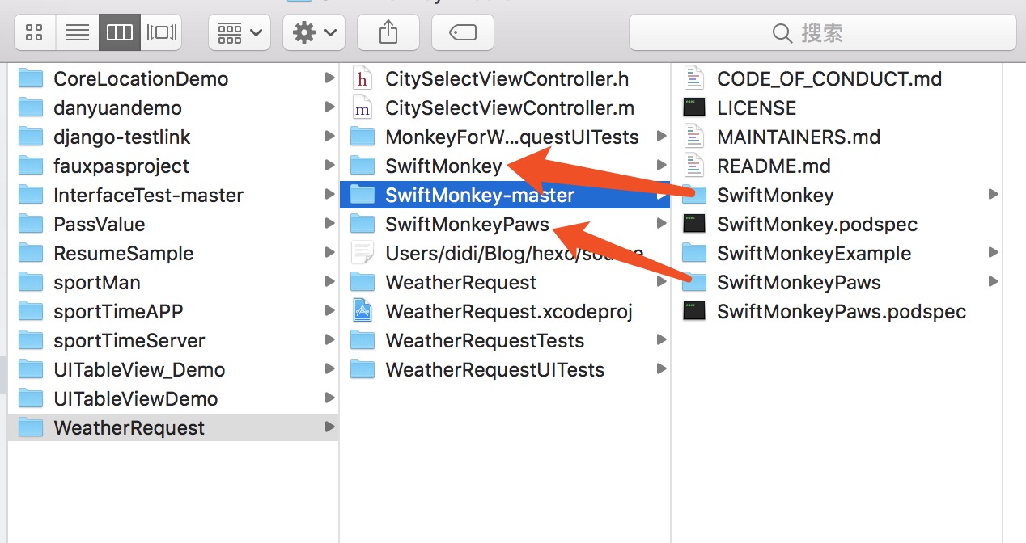Expand PassValue via its disclosure arrow
This screenshot has height=543, width=1026.
(x=329, y=224)
